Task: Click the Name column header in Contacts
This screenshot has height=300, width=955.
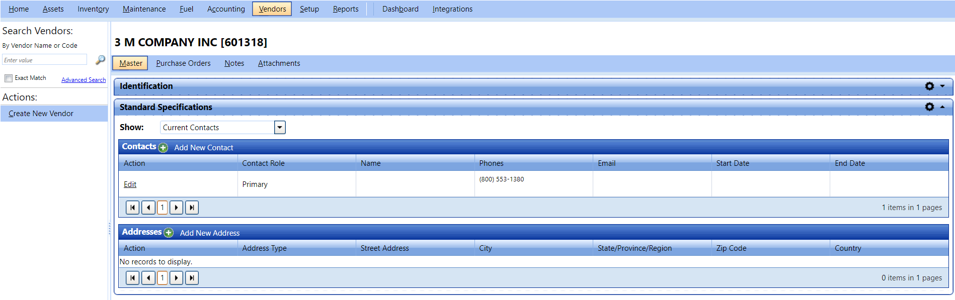Action: (415, 163)
